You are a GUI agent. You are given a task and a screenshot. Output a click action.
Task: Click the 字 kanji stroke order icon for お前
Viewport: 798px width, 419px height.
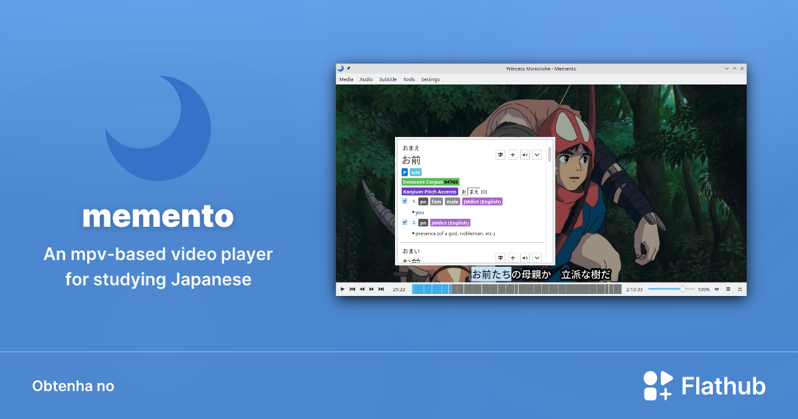(x=501, y=154)
